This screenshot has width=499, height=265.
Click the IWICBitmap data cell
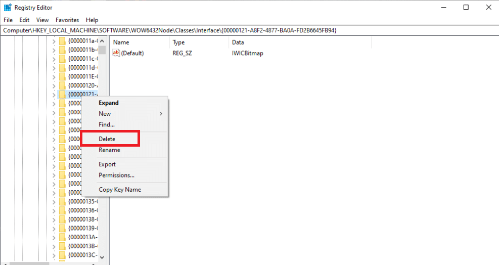(248, 53)
